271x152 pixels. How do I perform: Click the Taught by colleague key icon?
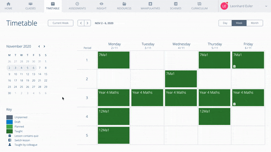pyautogui.click(x=10, y=145)
